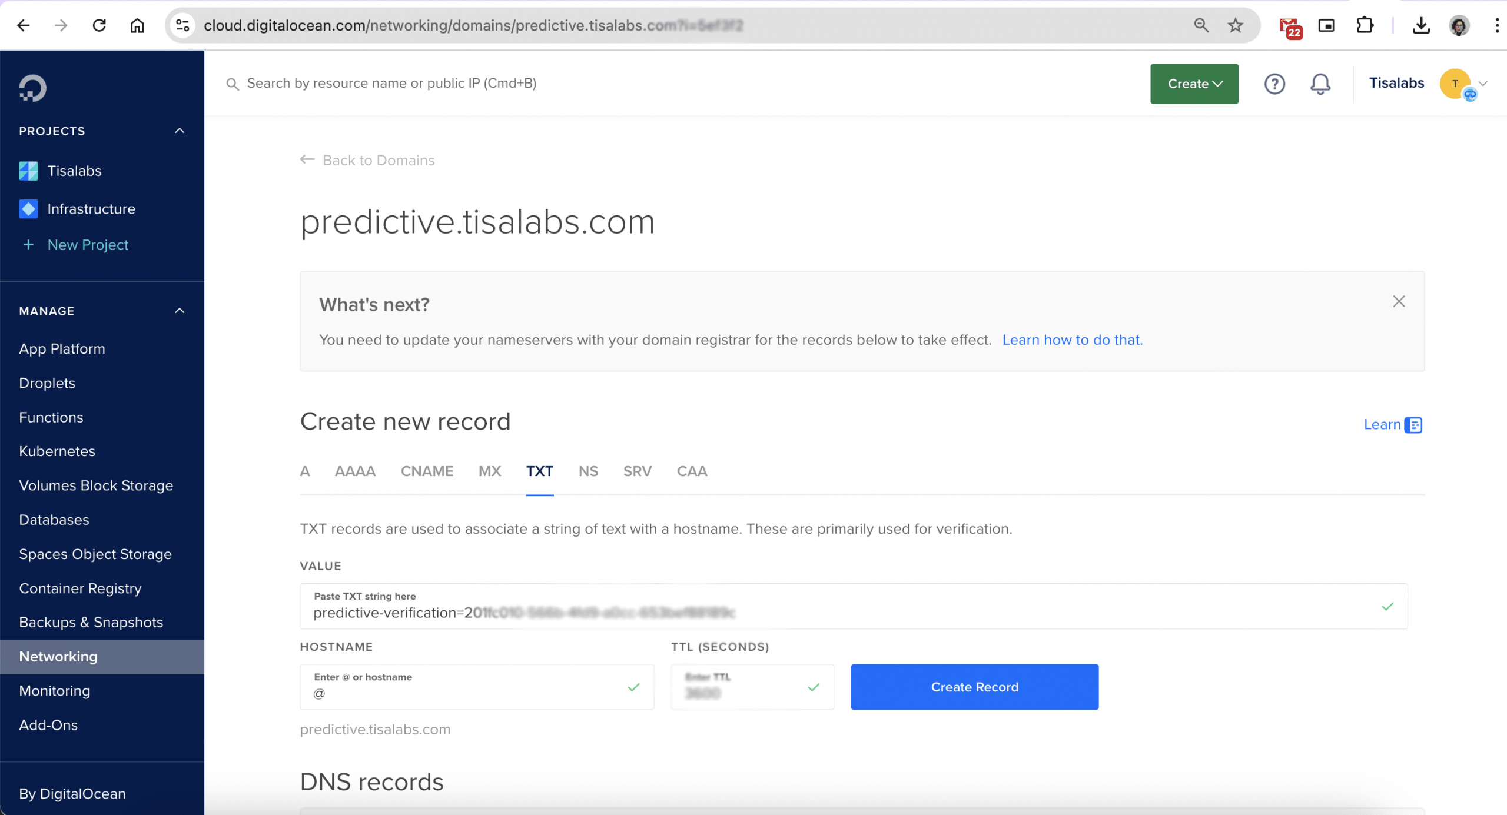Click the search magnifier icon
Viewport: 1507px width, 815px height.
pos(233,84)
